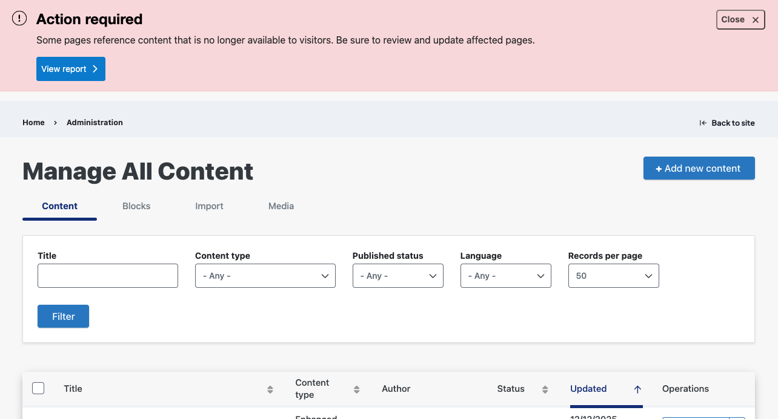The image size is (778, 419).
Task: Check the select-all checkbox in the table header
Action: [x=38, y=388]
